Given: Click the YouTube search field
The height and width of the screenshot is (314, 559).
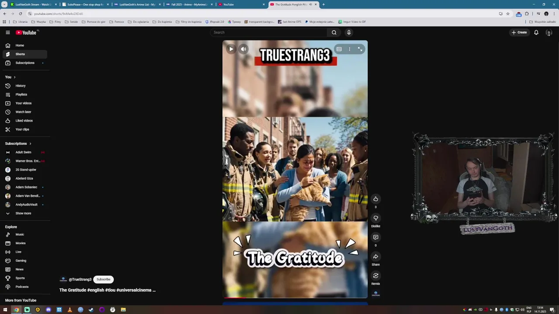Looking at the screenshot, I should click(x=269, y=32).
